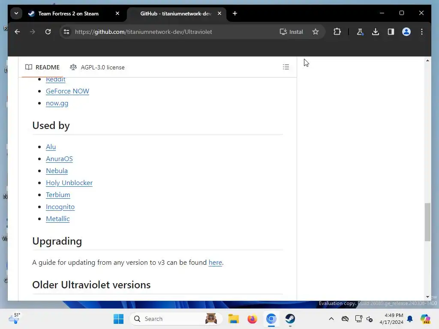Open the Nebula link
Viewport: 439px width, 329px height.
pyautogui.click(x=57, y=171)
